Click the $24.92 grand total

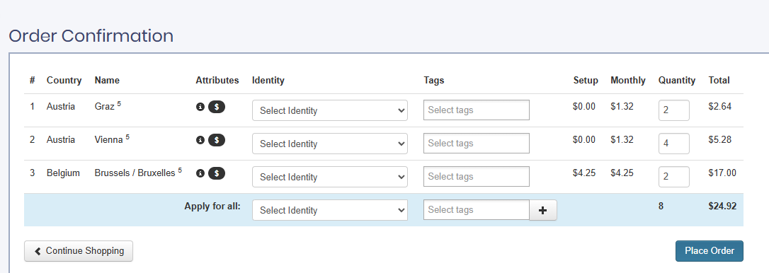coord(722,207)
